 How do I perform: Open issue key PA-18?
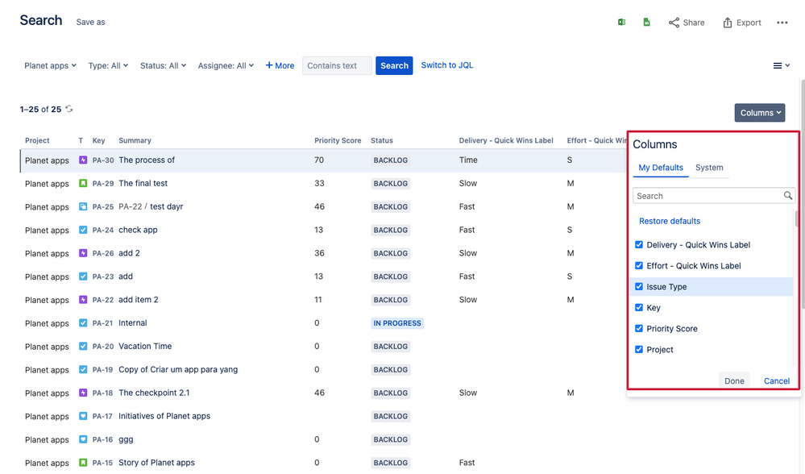click(102, 393)
